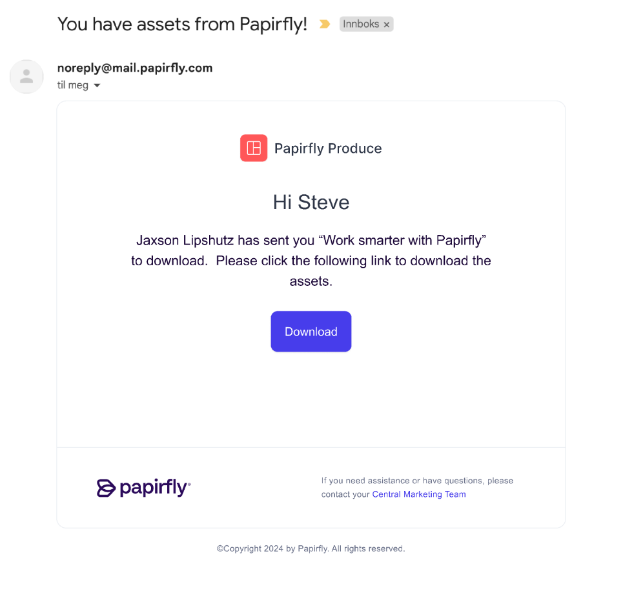Click the blue Download button

311,331
